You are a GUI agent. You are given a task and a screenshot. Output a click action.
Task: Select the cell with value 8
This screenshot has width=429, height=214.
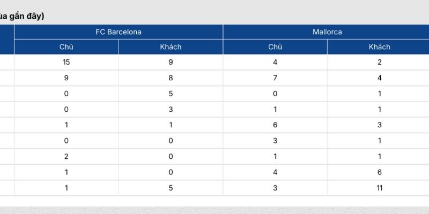pos(171,78)
